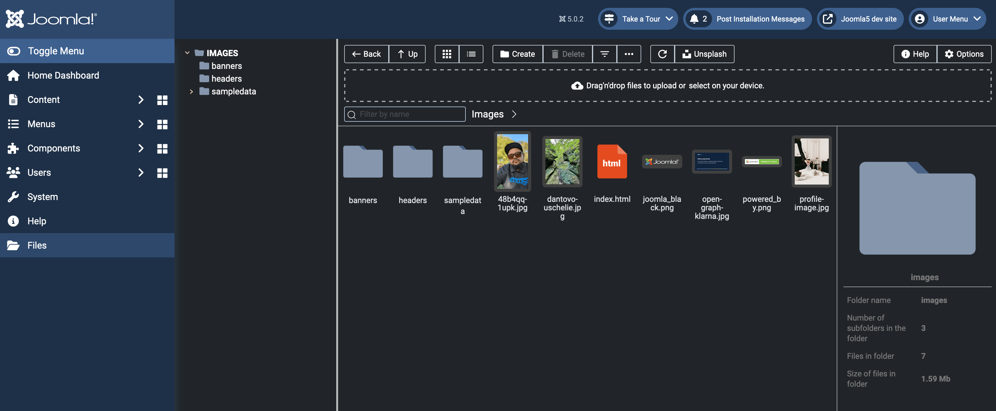996x411 pixels.
Task: Open the Content dashboard grid icon
Action: coord(162,100)
